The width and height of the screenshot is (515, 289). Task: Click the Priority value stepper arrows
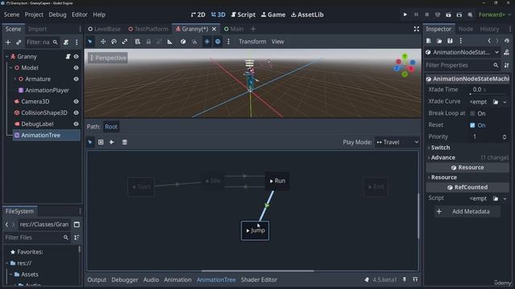(505, 137)
